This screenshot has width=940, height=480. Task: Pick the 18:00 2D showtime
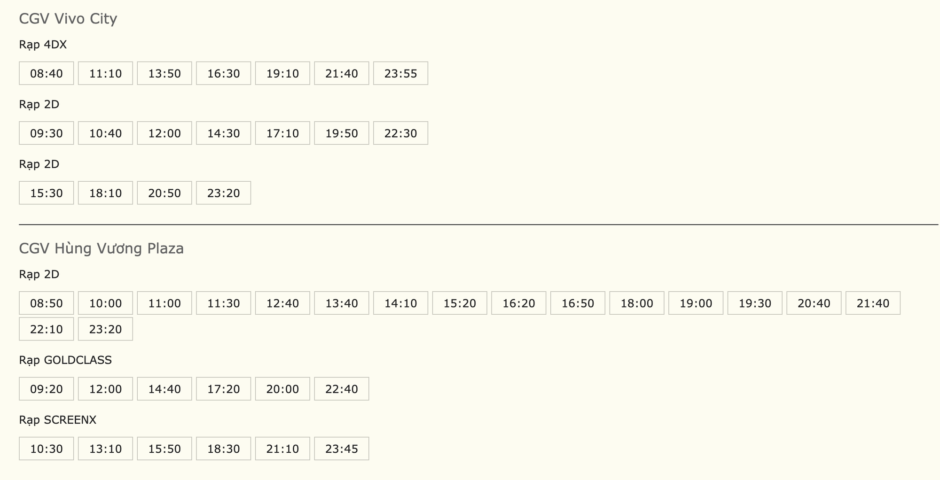point(637,303)
